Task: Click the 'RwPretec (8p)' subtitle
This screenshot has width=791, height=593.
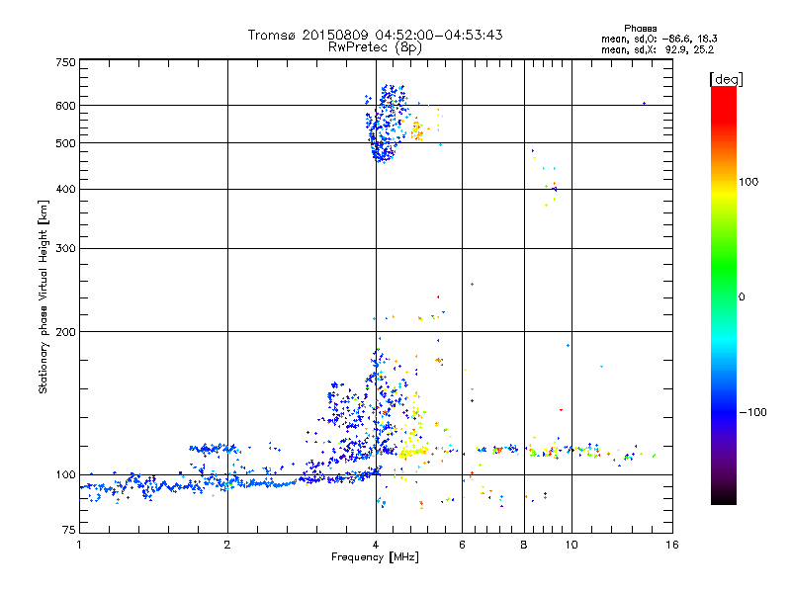Action: pyautogui.click(x=375, y=47)
